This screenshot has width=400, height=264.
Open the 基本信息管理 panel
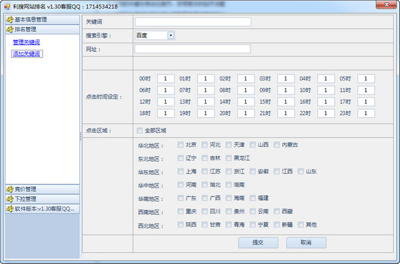43,19
